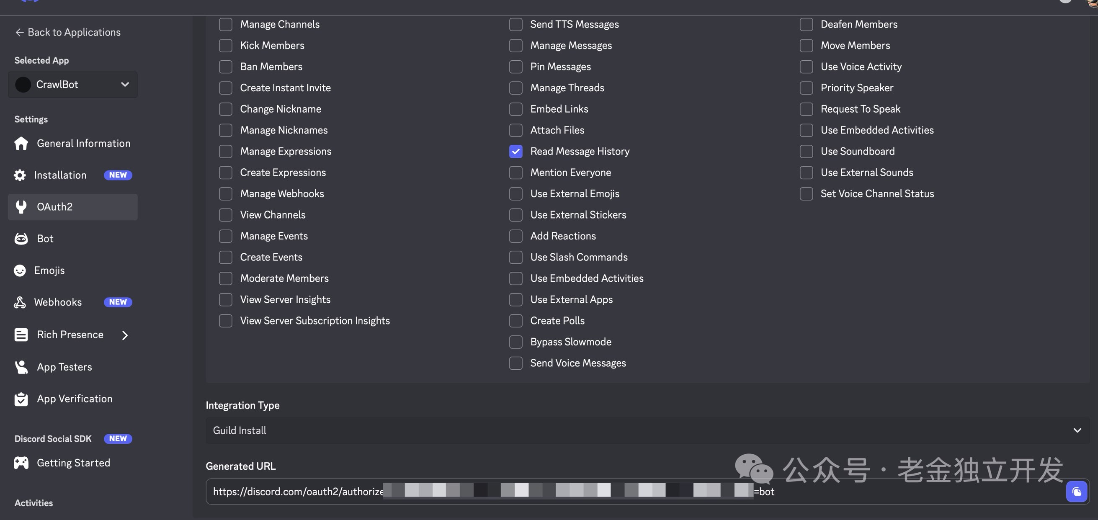Open the Getting Started menu item
The width and height of the screenshot is (1098, 520).
(73, 463)
